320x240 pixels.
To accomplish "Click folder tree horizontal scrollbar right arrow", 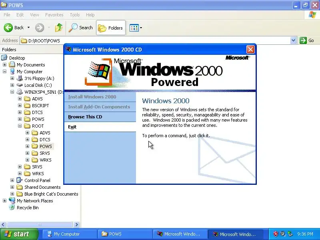I will tap(76, 224).
